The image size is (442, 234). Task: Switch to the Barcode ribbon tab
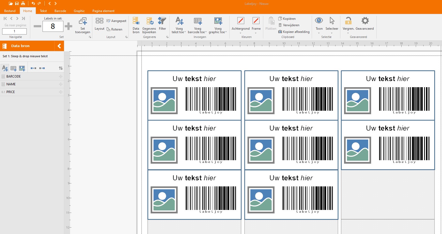coord(60,11)
